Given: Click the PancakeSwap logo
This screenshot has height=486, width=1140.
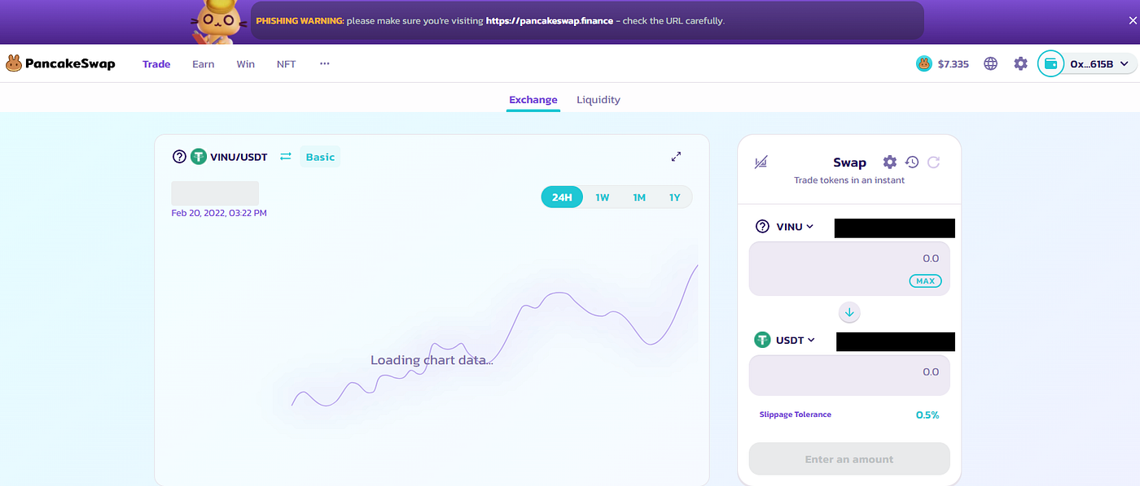Looking at the screenshot, I should coord(61,63).
